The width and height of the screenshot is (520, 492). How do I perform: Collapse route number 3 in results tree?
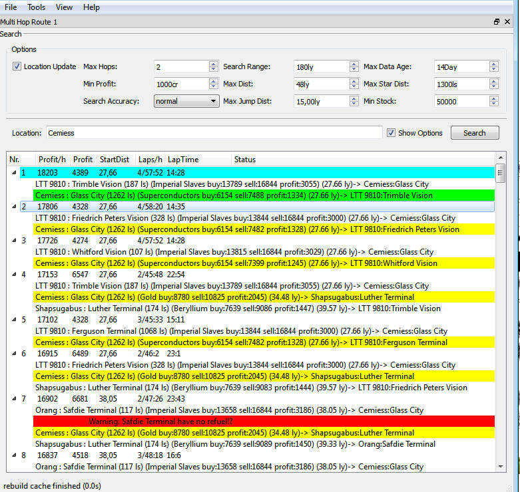[14, 241]
